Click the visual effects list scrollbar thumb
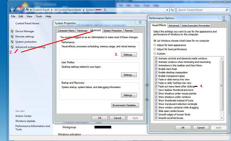The width and height of the screenshot is (231, 141). 221,86
